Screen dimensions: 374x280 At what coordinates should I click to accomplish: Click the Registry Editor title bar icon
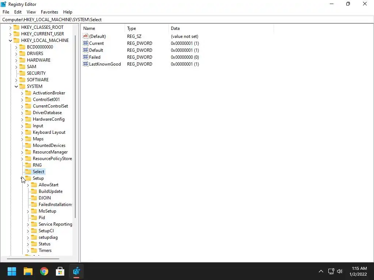pos(4,4)
